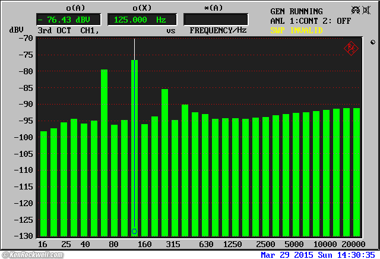
Task: Click the white vertical cursor line top
Action: point(134,42)
